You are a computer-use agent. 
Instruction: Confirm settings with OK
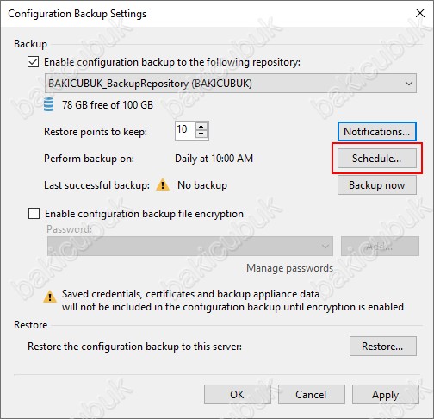click(x=237, y=395)
